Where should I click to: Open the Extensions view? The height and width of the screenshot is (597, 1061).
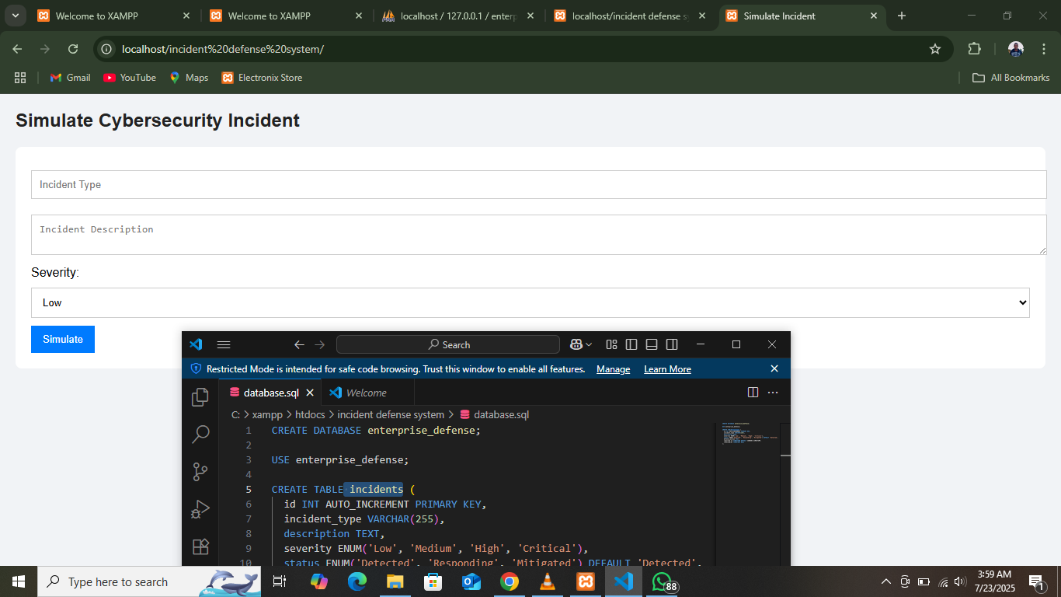click(x=200, y=546)
